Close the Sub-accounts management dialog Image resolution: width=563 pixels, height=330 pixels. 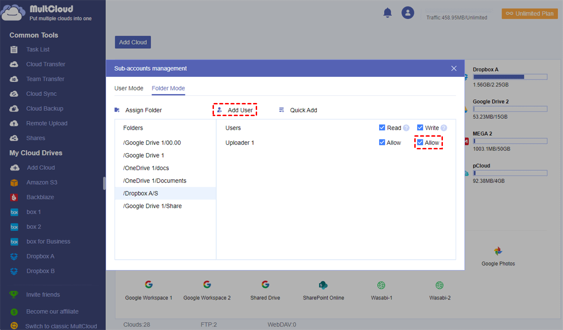point(454,68)
